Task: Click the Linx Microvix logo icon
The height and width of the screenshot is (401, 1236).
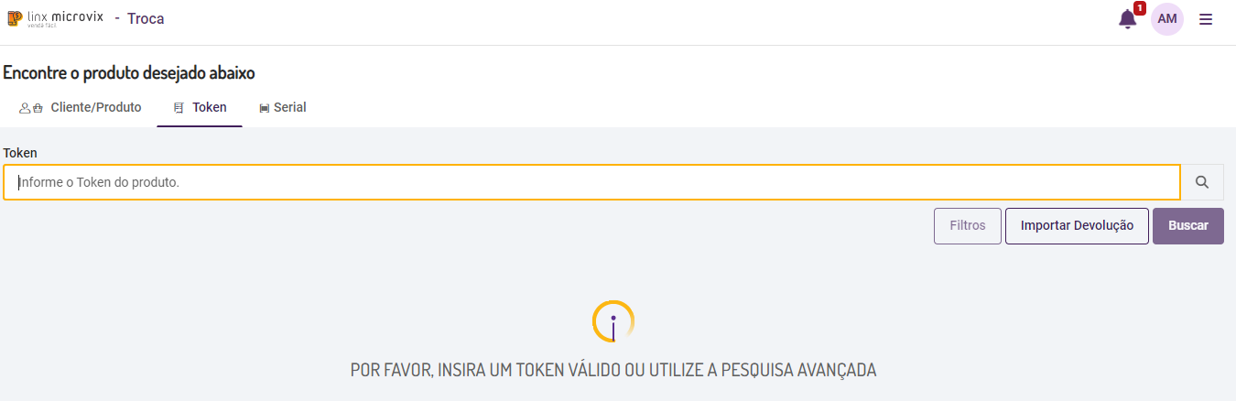Action: click(x=14, y=18)
